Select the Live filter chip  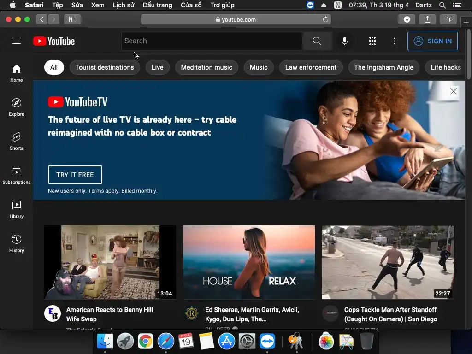[x=158, y=67]
